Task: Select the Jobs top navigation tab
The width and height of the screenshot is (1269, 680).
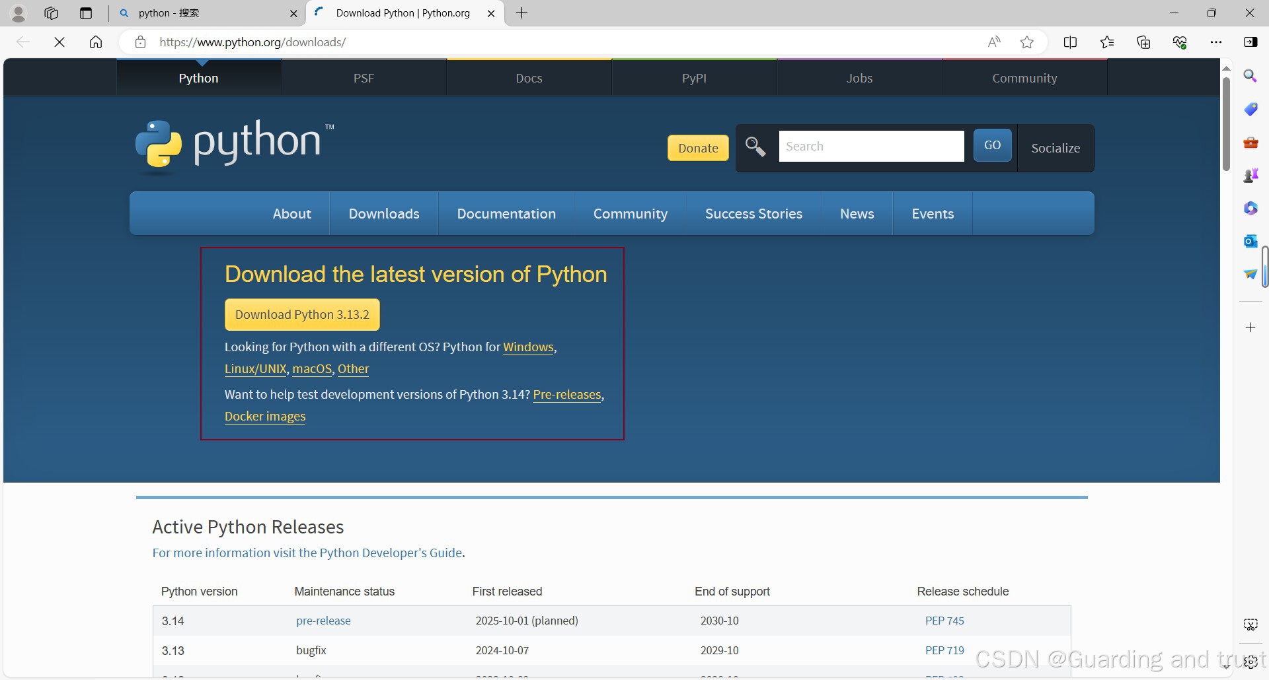Action: 859,78
